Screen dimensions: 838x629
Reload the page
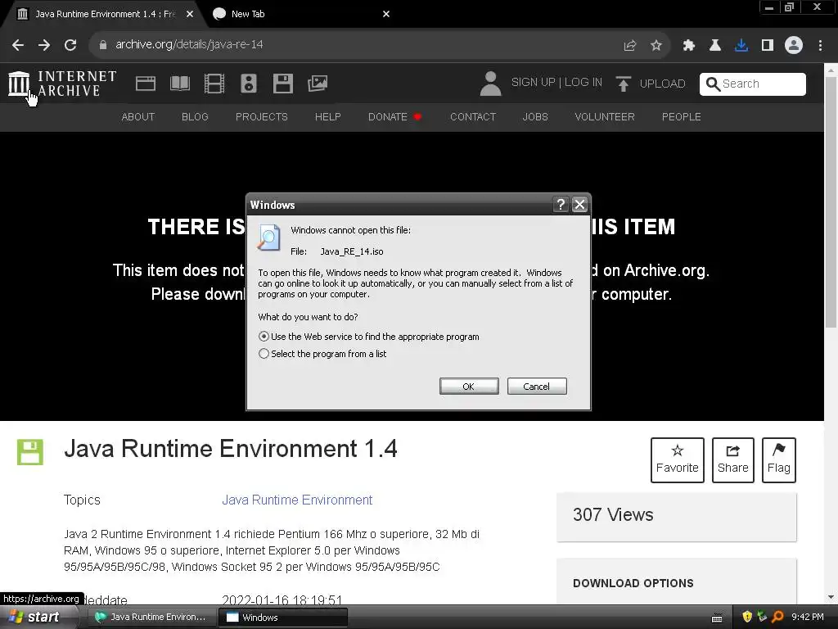(x=70, y=45)
